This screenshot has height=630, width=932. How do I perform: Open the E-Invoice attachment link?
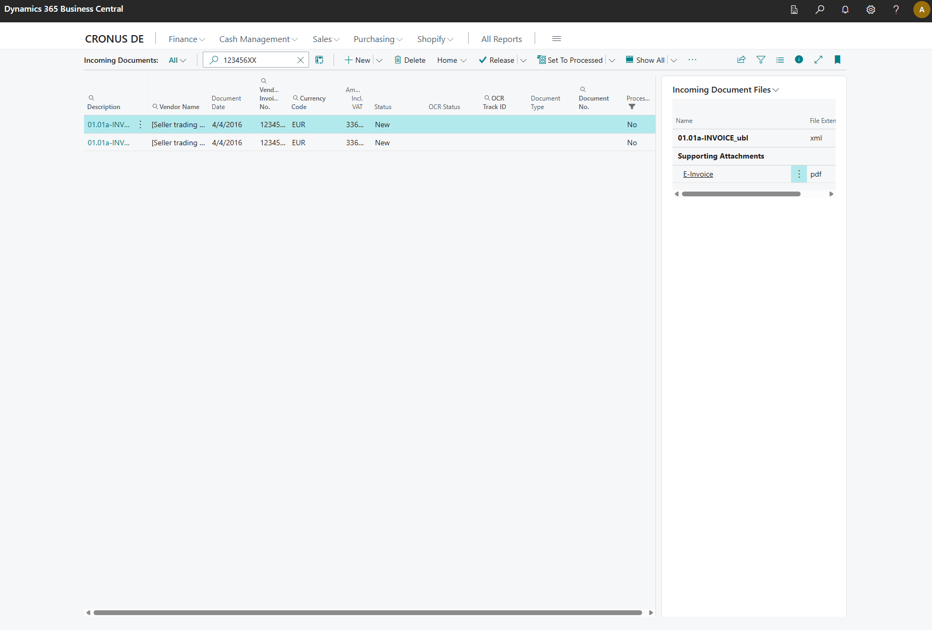698,174
